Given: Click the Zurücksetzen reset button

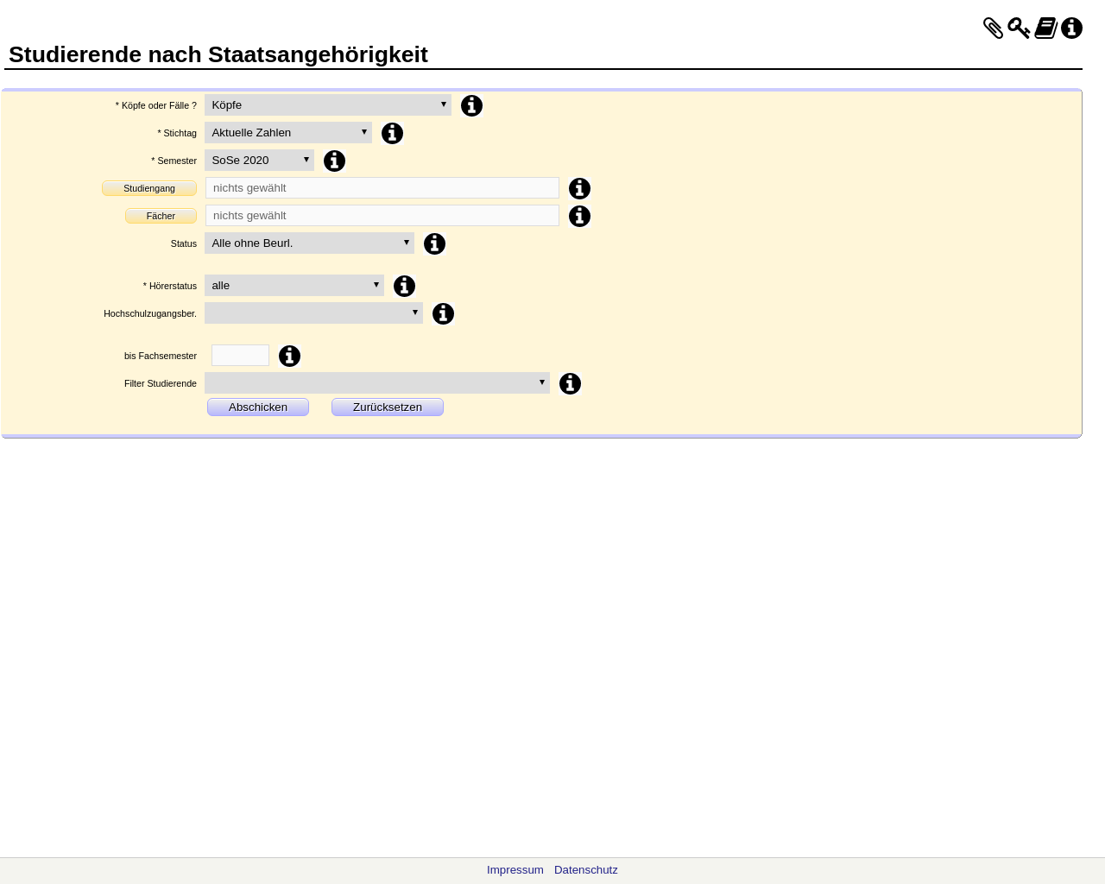Looking at the screenshot, I should [x=388, y=407].
